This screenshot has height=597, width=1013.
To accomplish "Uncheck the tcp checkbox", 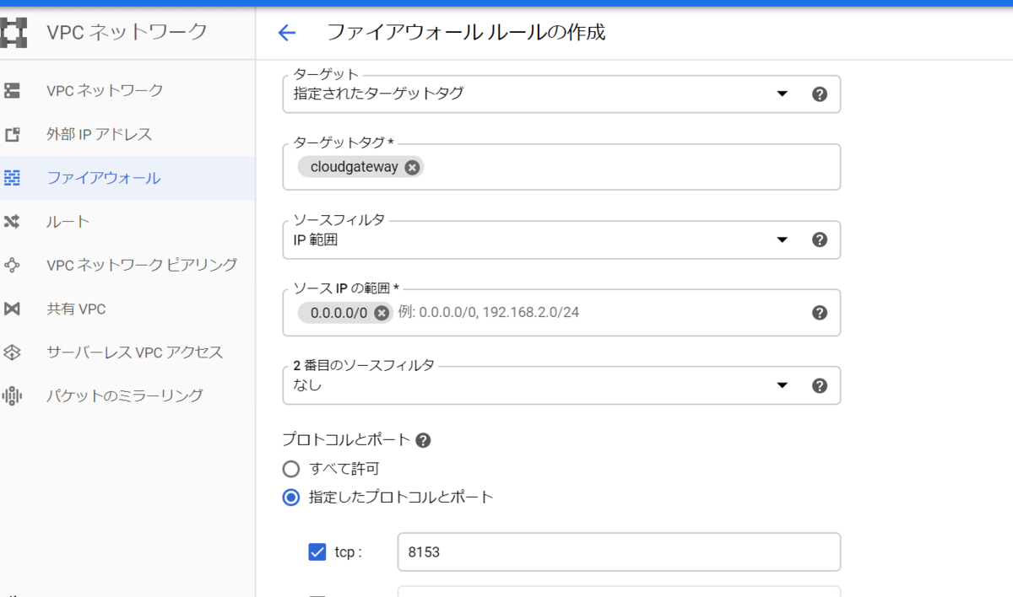I will click(317, 552).
